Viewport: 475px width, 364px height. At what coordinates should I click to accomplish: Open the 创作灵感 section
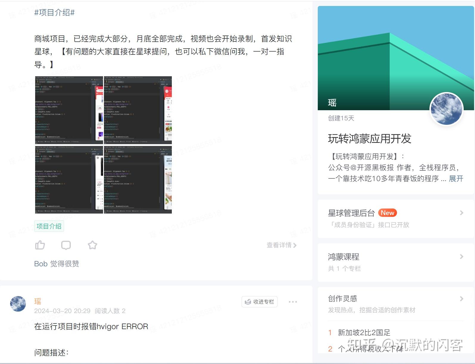pyautogui.click(x=396, y=304)
